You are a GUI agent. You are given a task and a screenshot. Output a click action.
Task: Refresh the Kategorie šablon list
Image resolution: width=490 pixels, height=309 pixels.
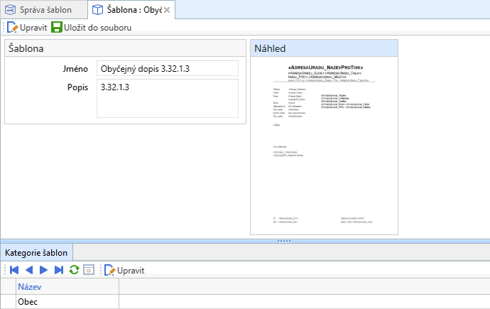pyautogui.click(x=74, y=270)
